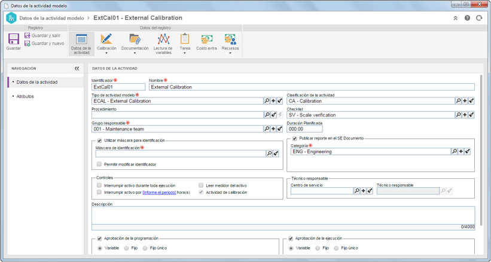
Task: Select Fijo único under Aprobación de la ejecución
Action: click(x=336, y=248)
